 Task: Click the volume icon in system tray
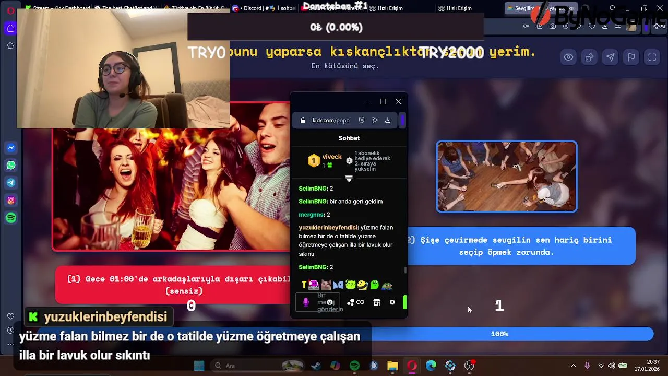click(x=611, y=366)
